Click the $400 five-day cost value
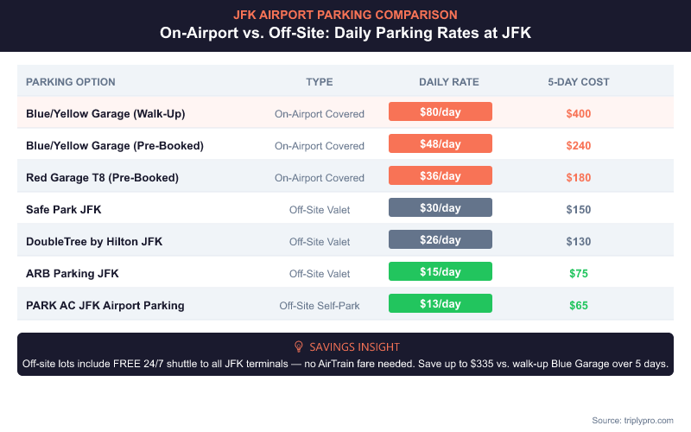The height and width of the screenshot is (432, 691). click(x=579, y=114)
